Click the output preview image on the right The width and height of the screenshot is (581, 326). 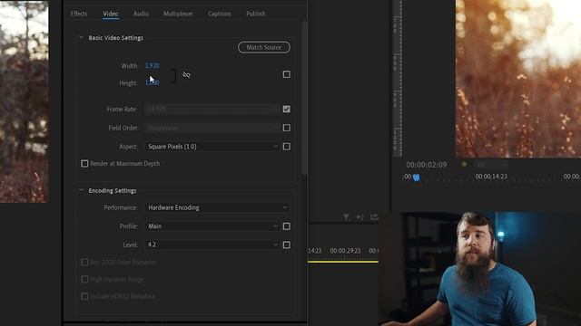pyautogui.click(x=518, y=79)
